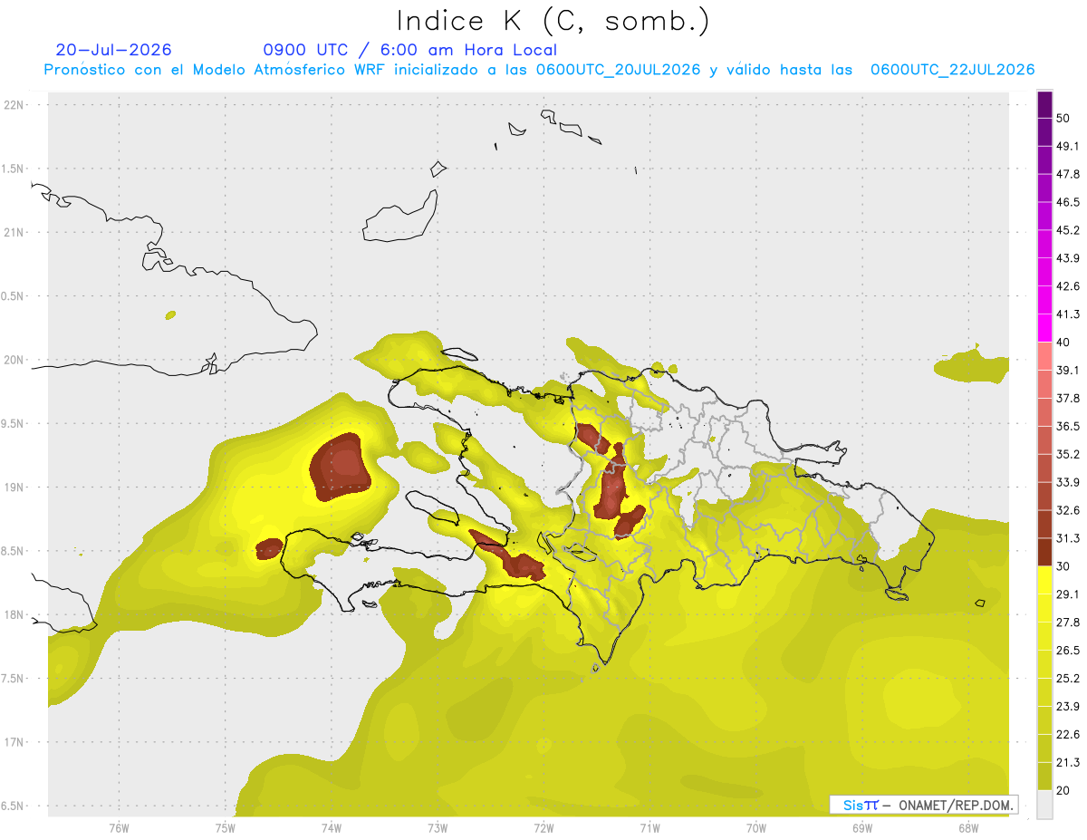
Task: Pick the colorbar segment between 35.2 and 36.5
Action: point(1044,440)
